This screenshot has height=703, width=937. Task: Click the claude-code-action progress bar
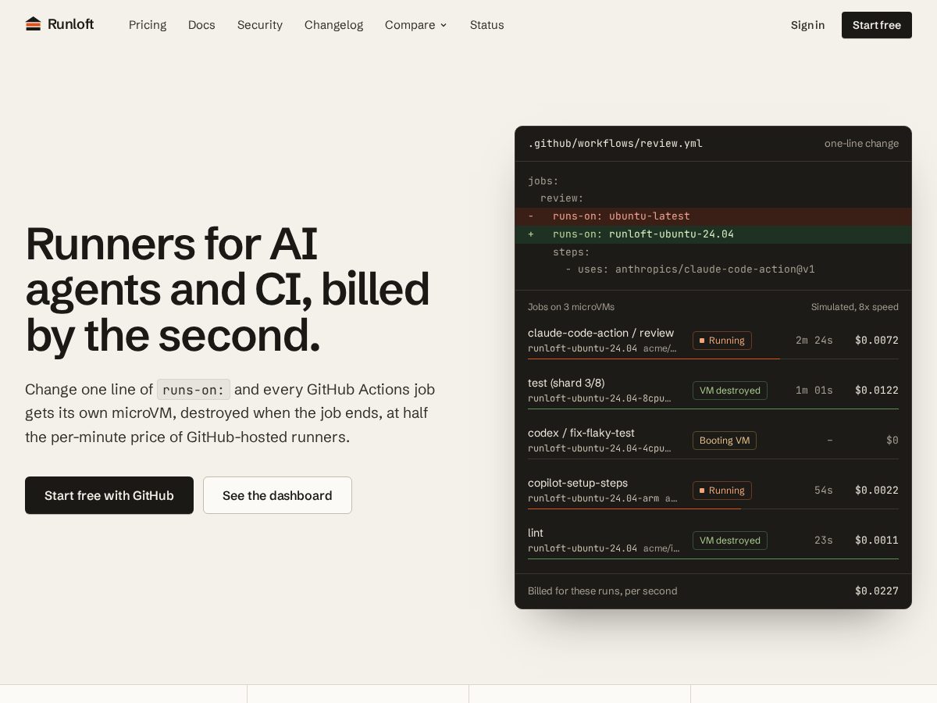point(713,359)
